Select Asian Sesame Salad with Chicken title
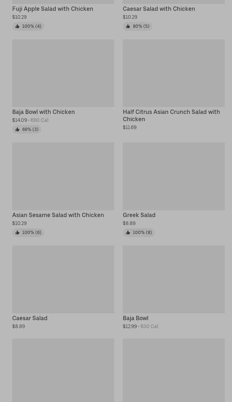This screenshot has width=232, height=402. click(58, 215)
